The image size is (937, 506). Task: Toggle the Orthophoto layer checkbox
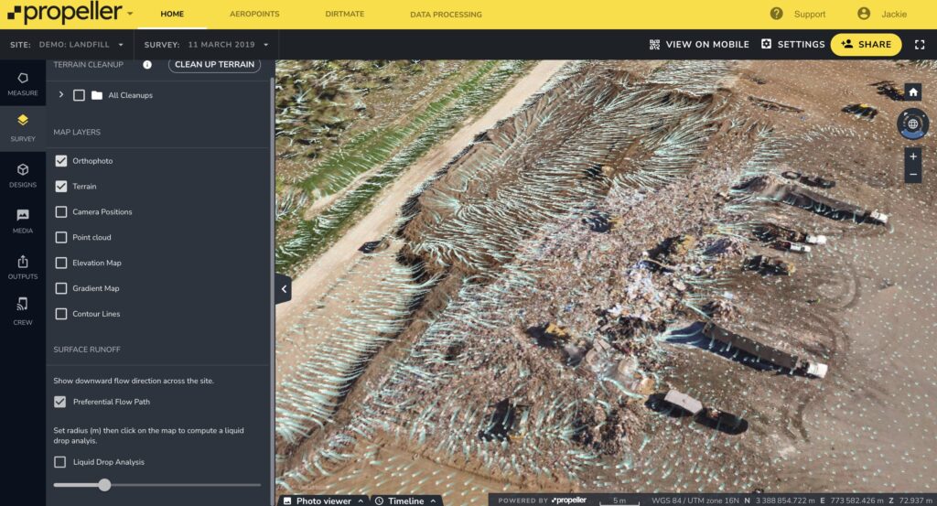tap(61, 161)
